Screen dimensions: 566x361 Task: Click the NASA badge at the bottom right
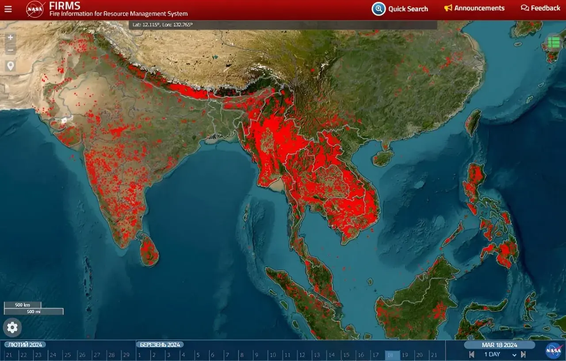click(x=553, y=350)
